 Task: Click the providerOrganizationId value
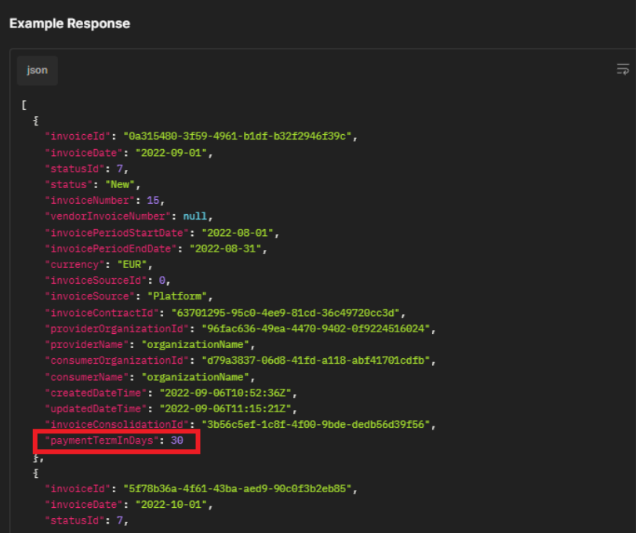(315, 328)
